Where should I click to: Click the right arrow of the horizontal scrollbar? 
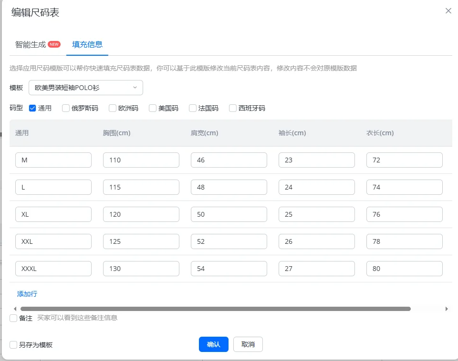click(x=447, y=309)
